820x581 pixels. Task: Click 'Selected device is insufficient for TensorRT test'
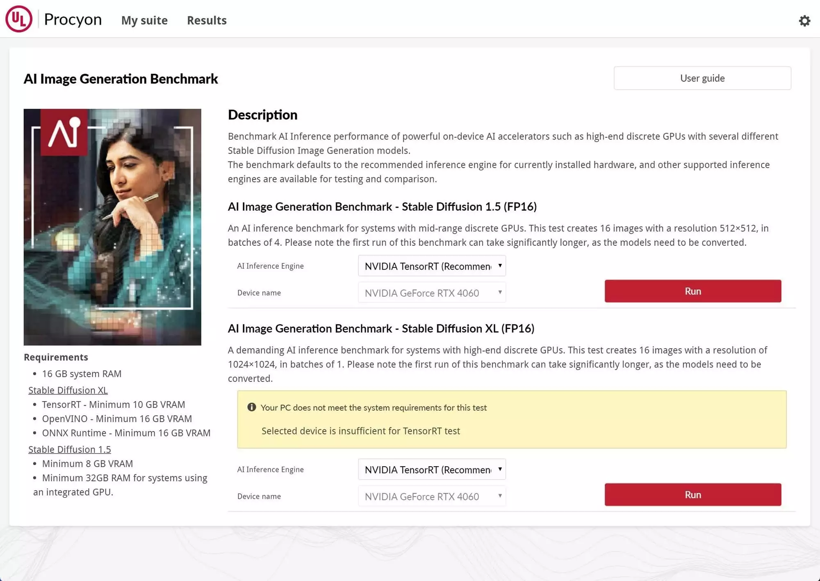click(361, 431)
